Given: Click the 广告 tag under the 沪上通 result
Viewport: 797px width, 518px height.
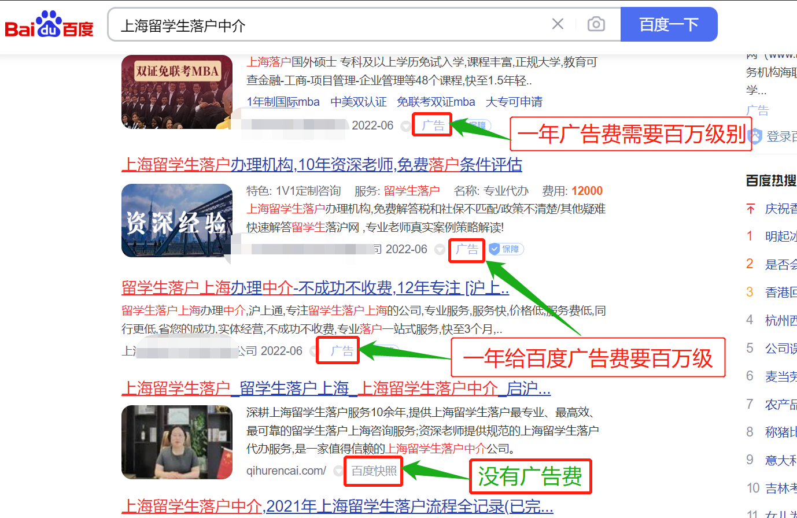Looking at the screenshot, I should click(x=342, y=351).
